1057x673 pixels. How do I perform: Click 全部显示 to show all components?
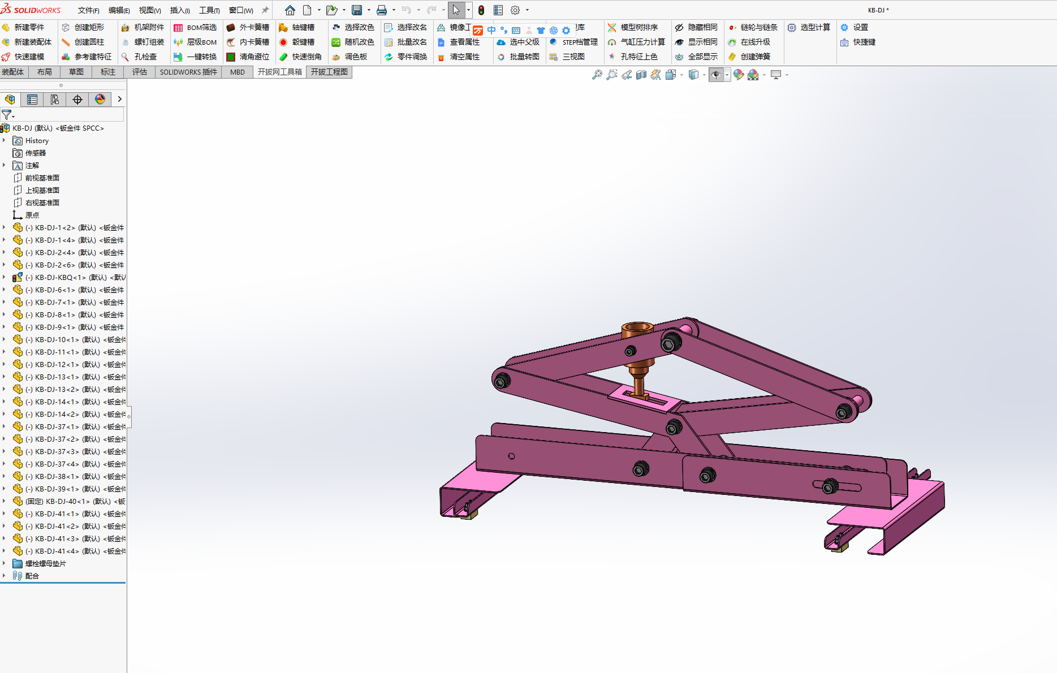click(696, 57)
